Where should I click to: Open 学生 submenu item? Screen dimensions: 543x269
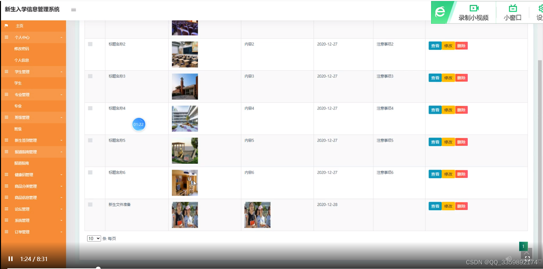click(18, 83)
